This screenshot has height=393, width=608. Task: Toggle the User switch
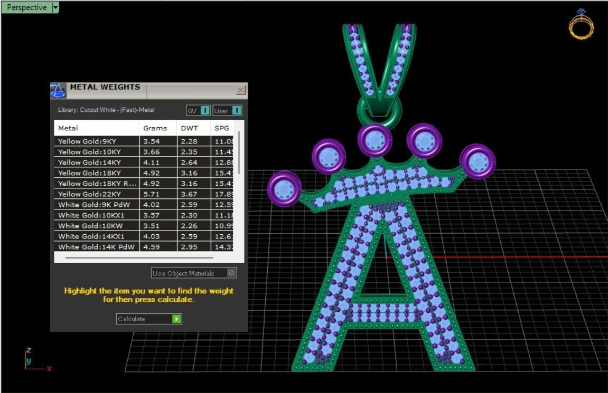(x=227, y=111)
